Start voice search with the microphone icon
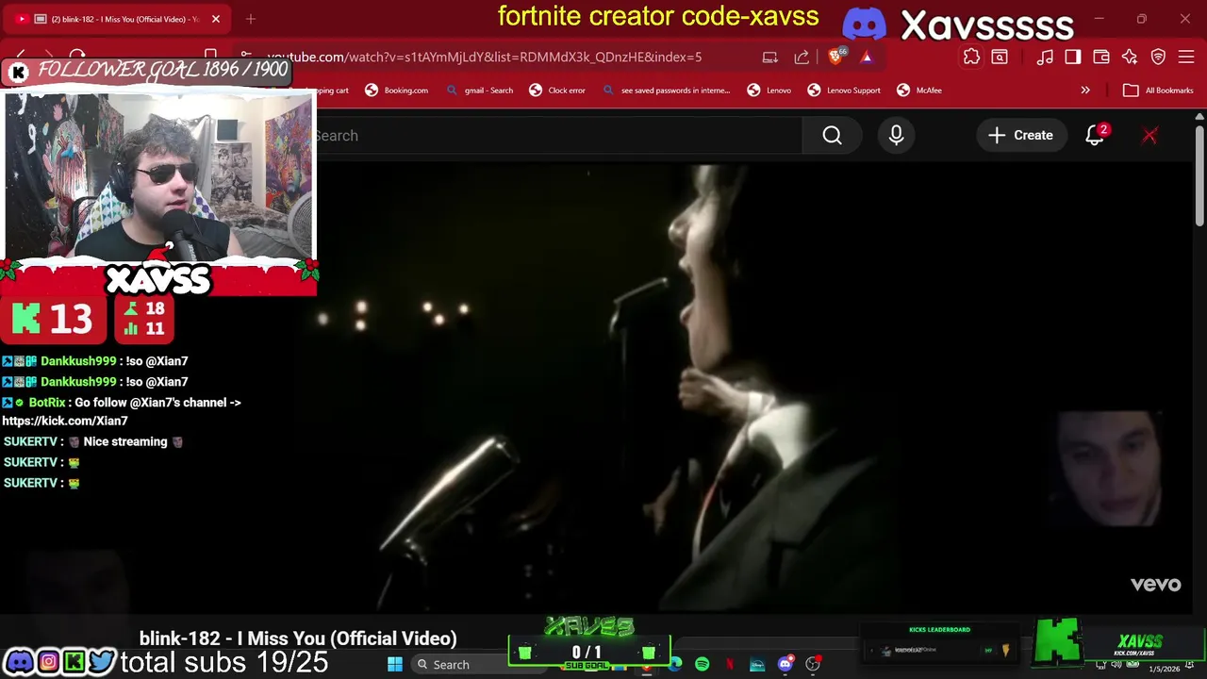This screenshot has height=679, width=1207. pos(896,136)
